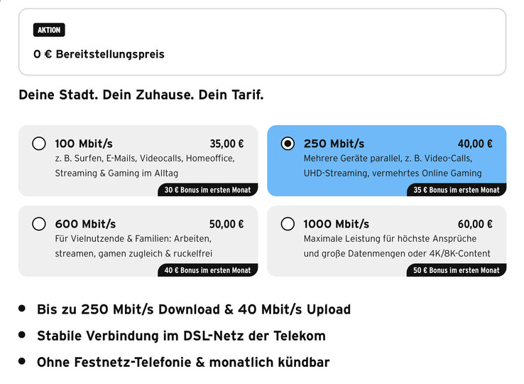The height and width of the screenshot is (384, 524).
Task: Click the 40 € Bonus im ersten Monat badge
Action: 207,270
